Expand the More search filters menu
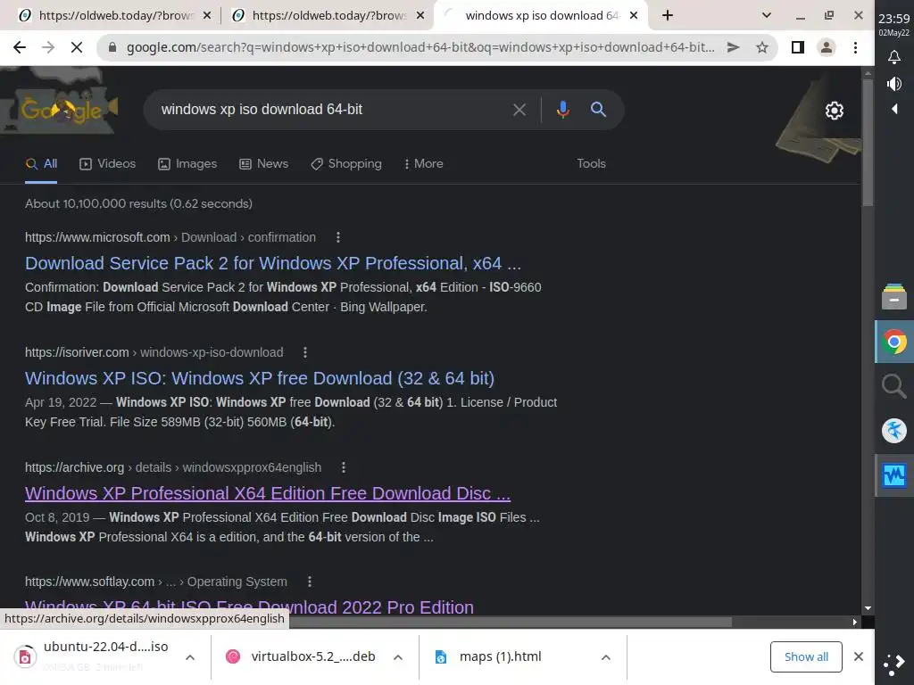 (x=424, y=164)
